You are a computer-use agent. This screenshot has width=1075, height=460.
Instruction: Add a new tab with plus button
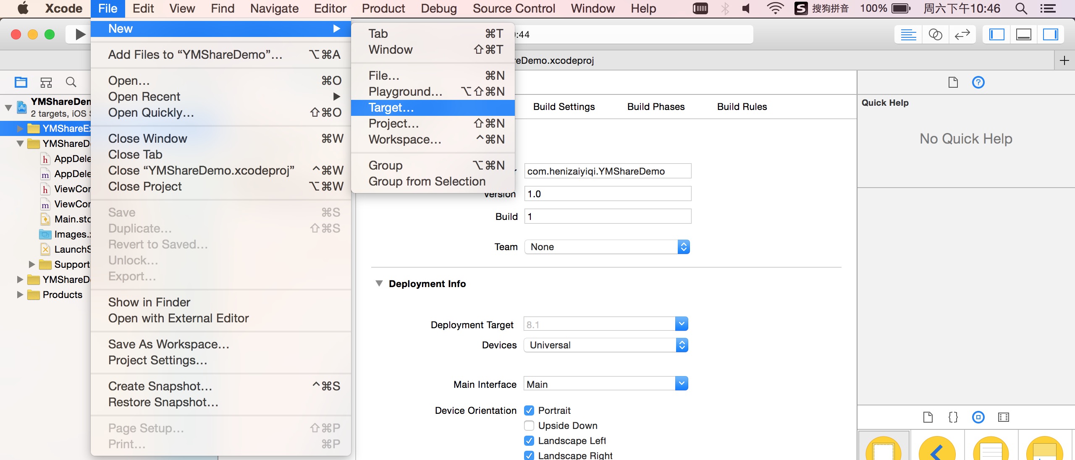pyautogui.click(x=1065, y=60)
